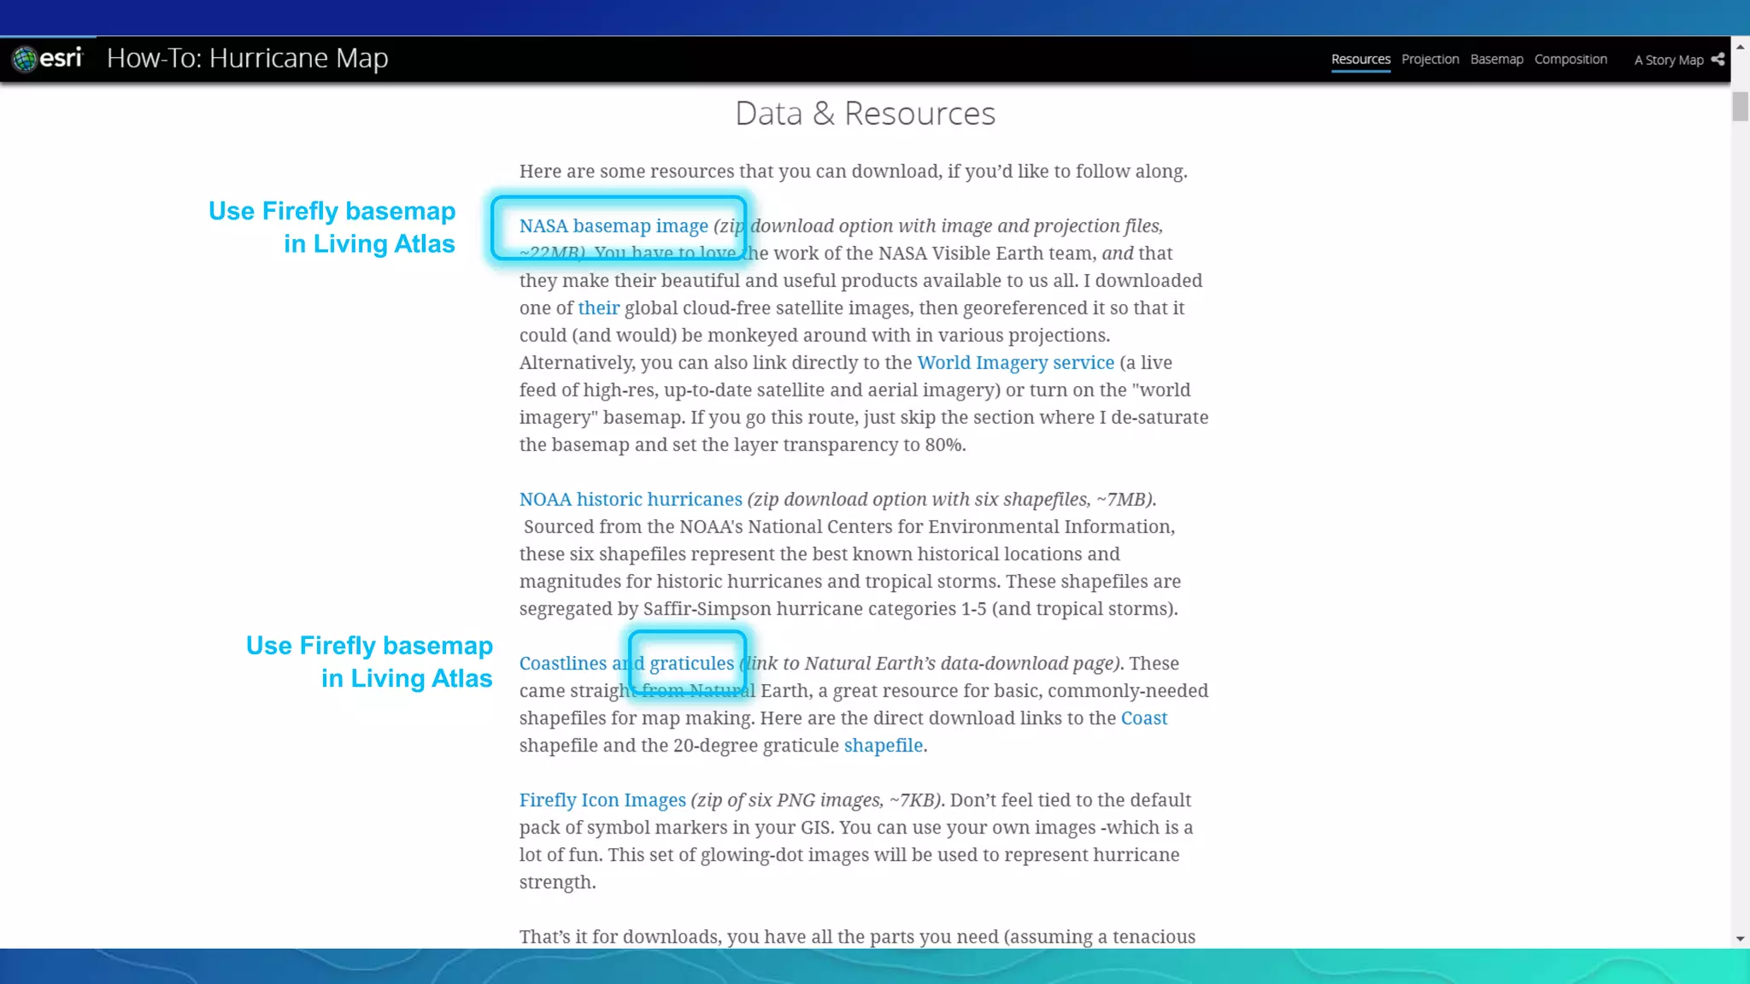The width and height of the screenshot is (1750, 984).
Task: Click the vertical scrollbar thumb
Action: pos(1741,107)
